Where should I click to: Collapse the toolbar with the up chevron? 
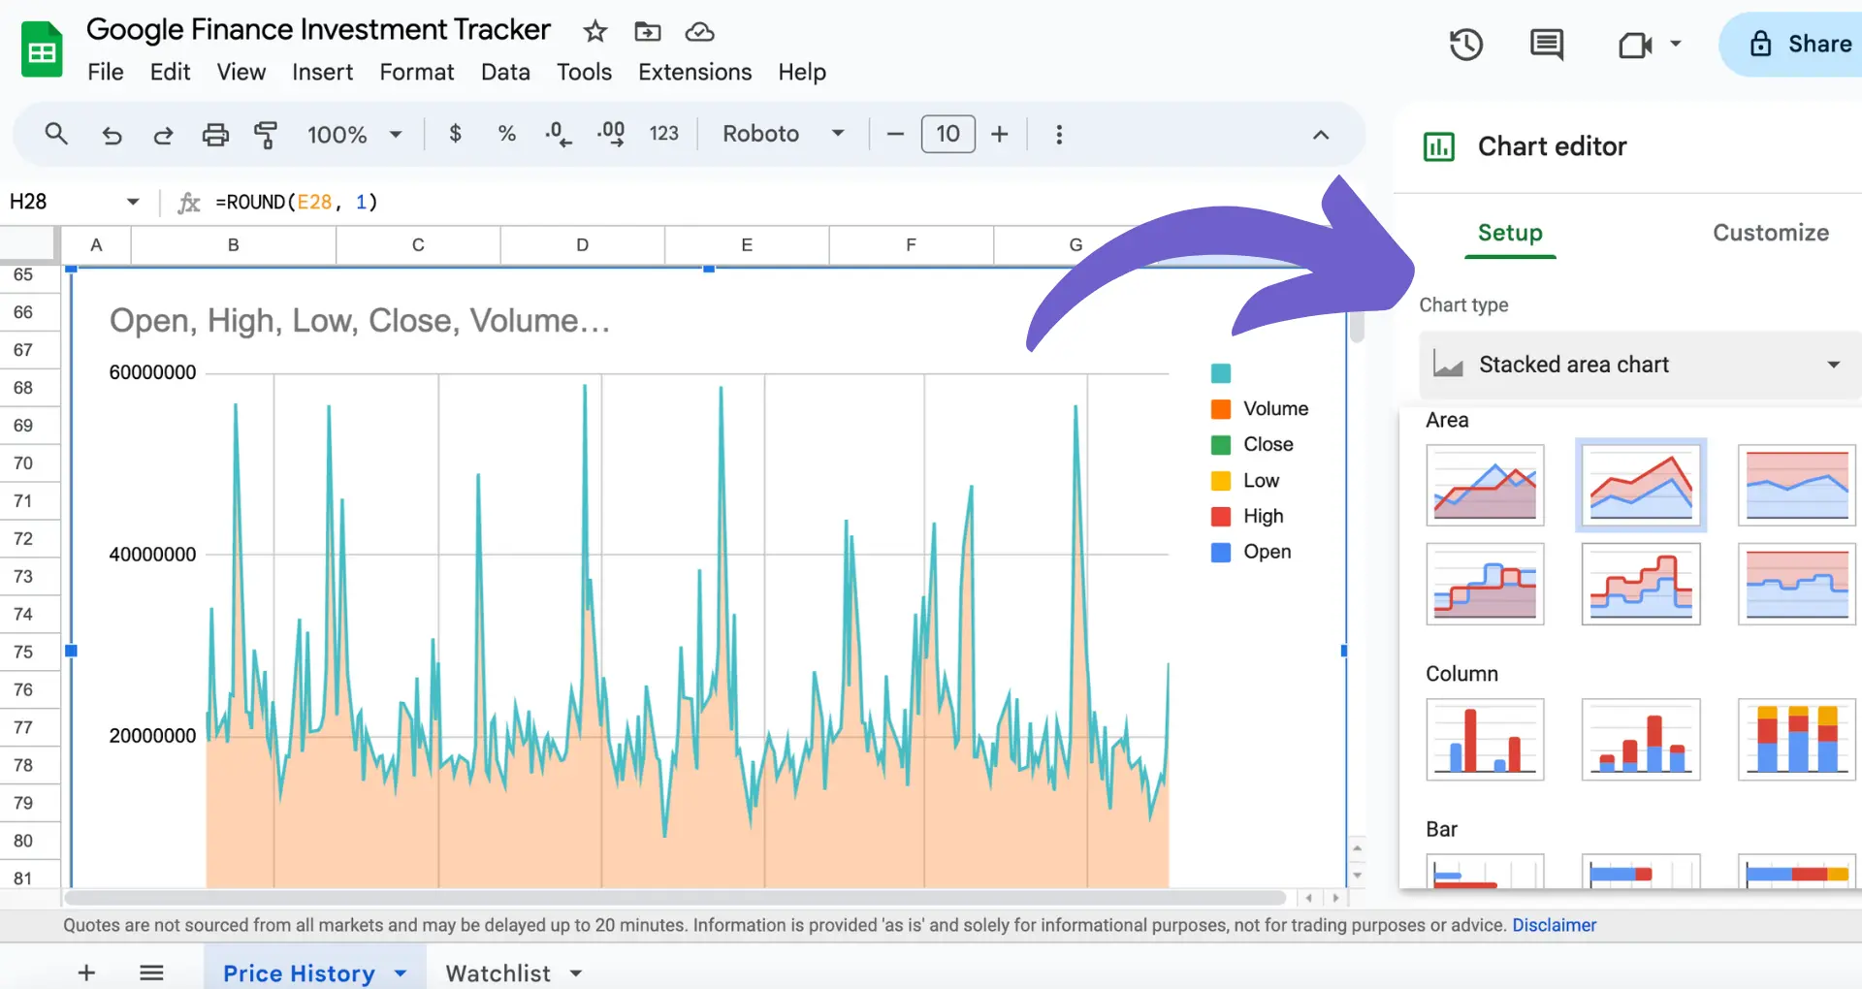click(1321, 135)
